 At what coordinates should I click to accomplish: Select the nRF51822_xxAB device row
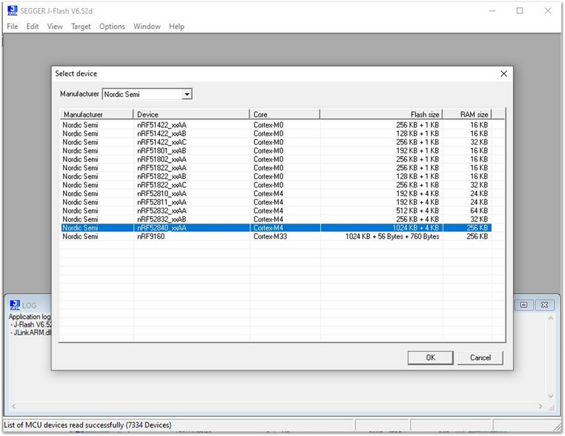(x=276, y=177)
